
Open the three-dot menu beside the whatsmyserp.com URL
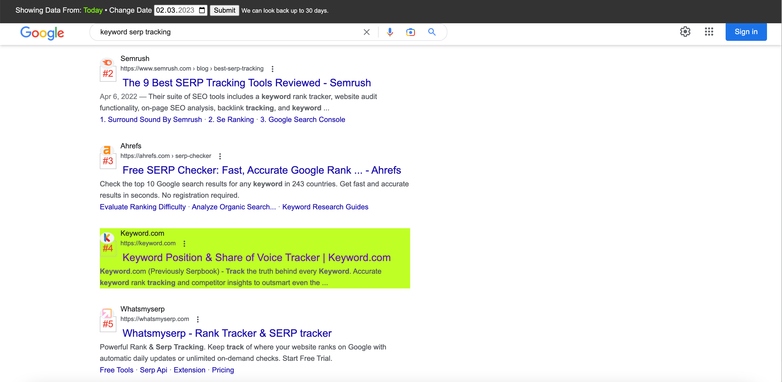pyautogui.click(x=198, y=319)
